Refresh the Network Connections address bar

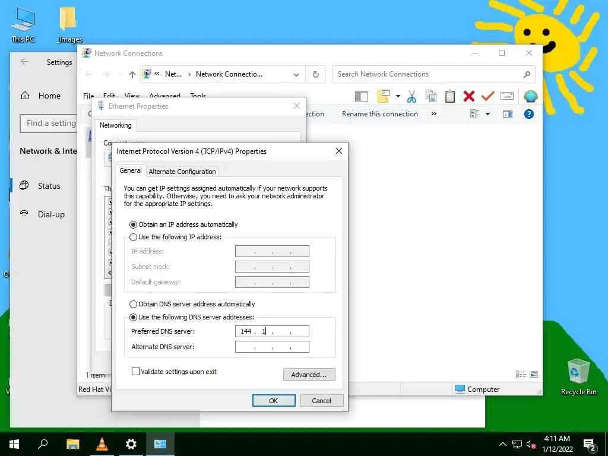click(x=316, y=74)
